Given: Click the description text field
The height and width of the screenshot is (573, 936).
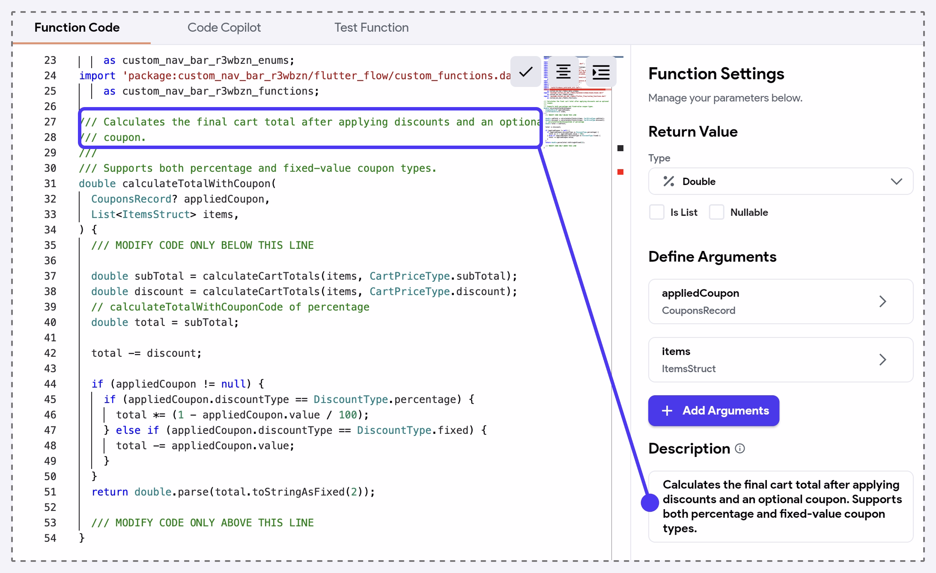Looking at the screenshot, I should click(x=781, y=507).
